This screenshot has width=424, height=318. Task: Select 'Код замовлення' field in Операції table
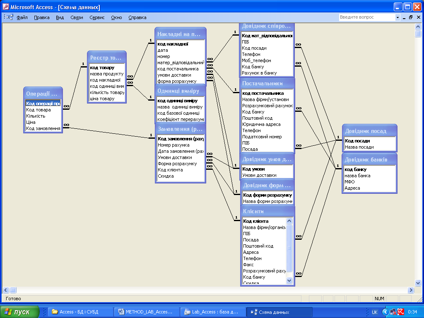point(43,128)
